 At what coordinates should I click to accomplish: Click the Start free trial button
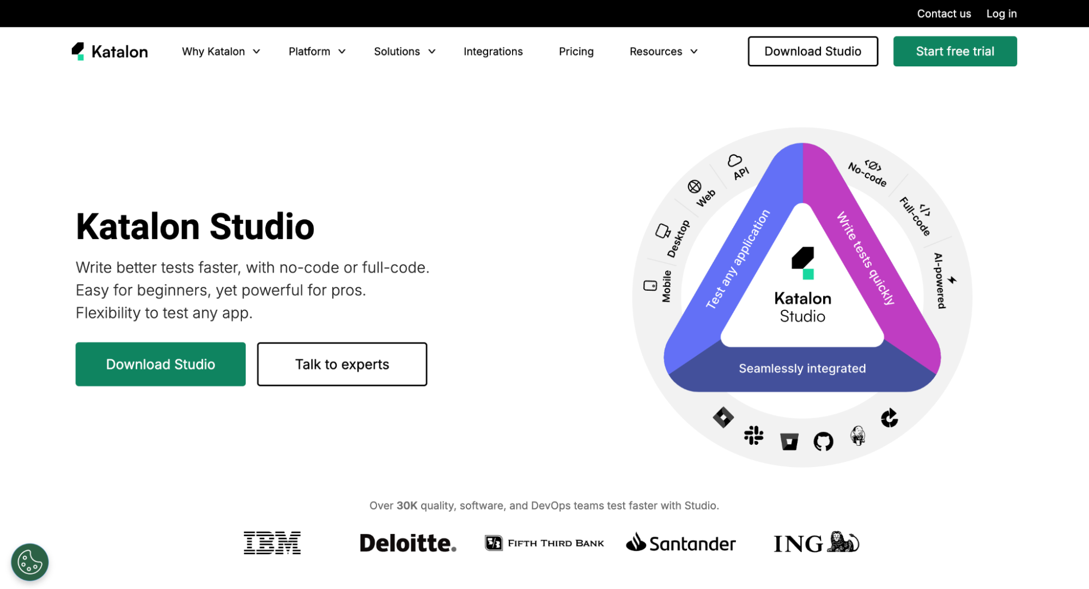pos(954,51)
